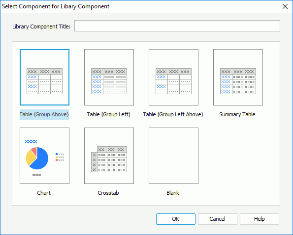
Task: Choose the Table (Group Left) component thumbnail
Action: [x=109, y=78]
